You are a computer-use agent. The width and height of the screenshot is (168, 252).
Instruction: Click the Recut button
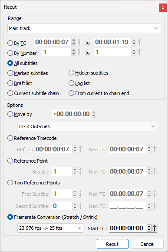(112, 244)
